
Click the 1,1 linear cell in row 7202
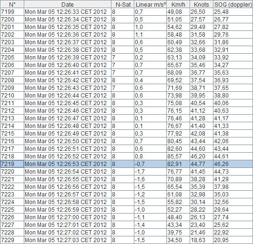point(151,35)
